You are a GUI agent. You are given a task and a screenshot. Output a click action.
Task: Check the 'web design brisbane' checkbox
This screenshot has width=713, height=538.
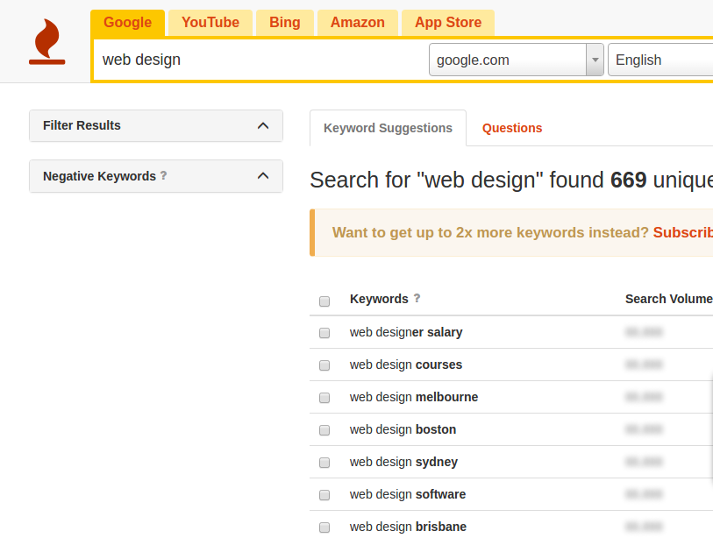click(x=324, y=527)
